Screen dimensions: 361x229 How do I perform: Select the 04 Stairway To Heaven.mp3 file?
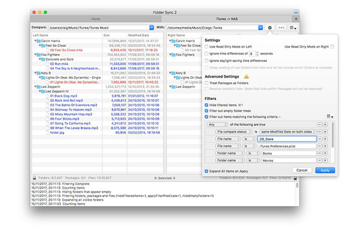[71, 110]
